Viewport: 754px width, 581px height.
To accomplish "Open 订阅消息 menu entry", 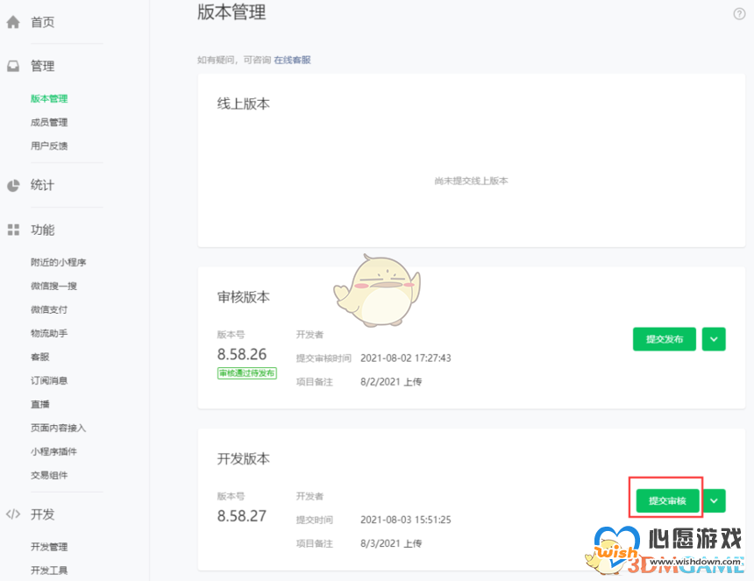I will 49,380.
